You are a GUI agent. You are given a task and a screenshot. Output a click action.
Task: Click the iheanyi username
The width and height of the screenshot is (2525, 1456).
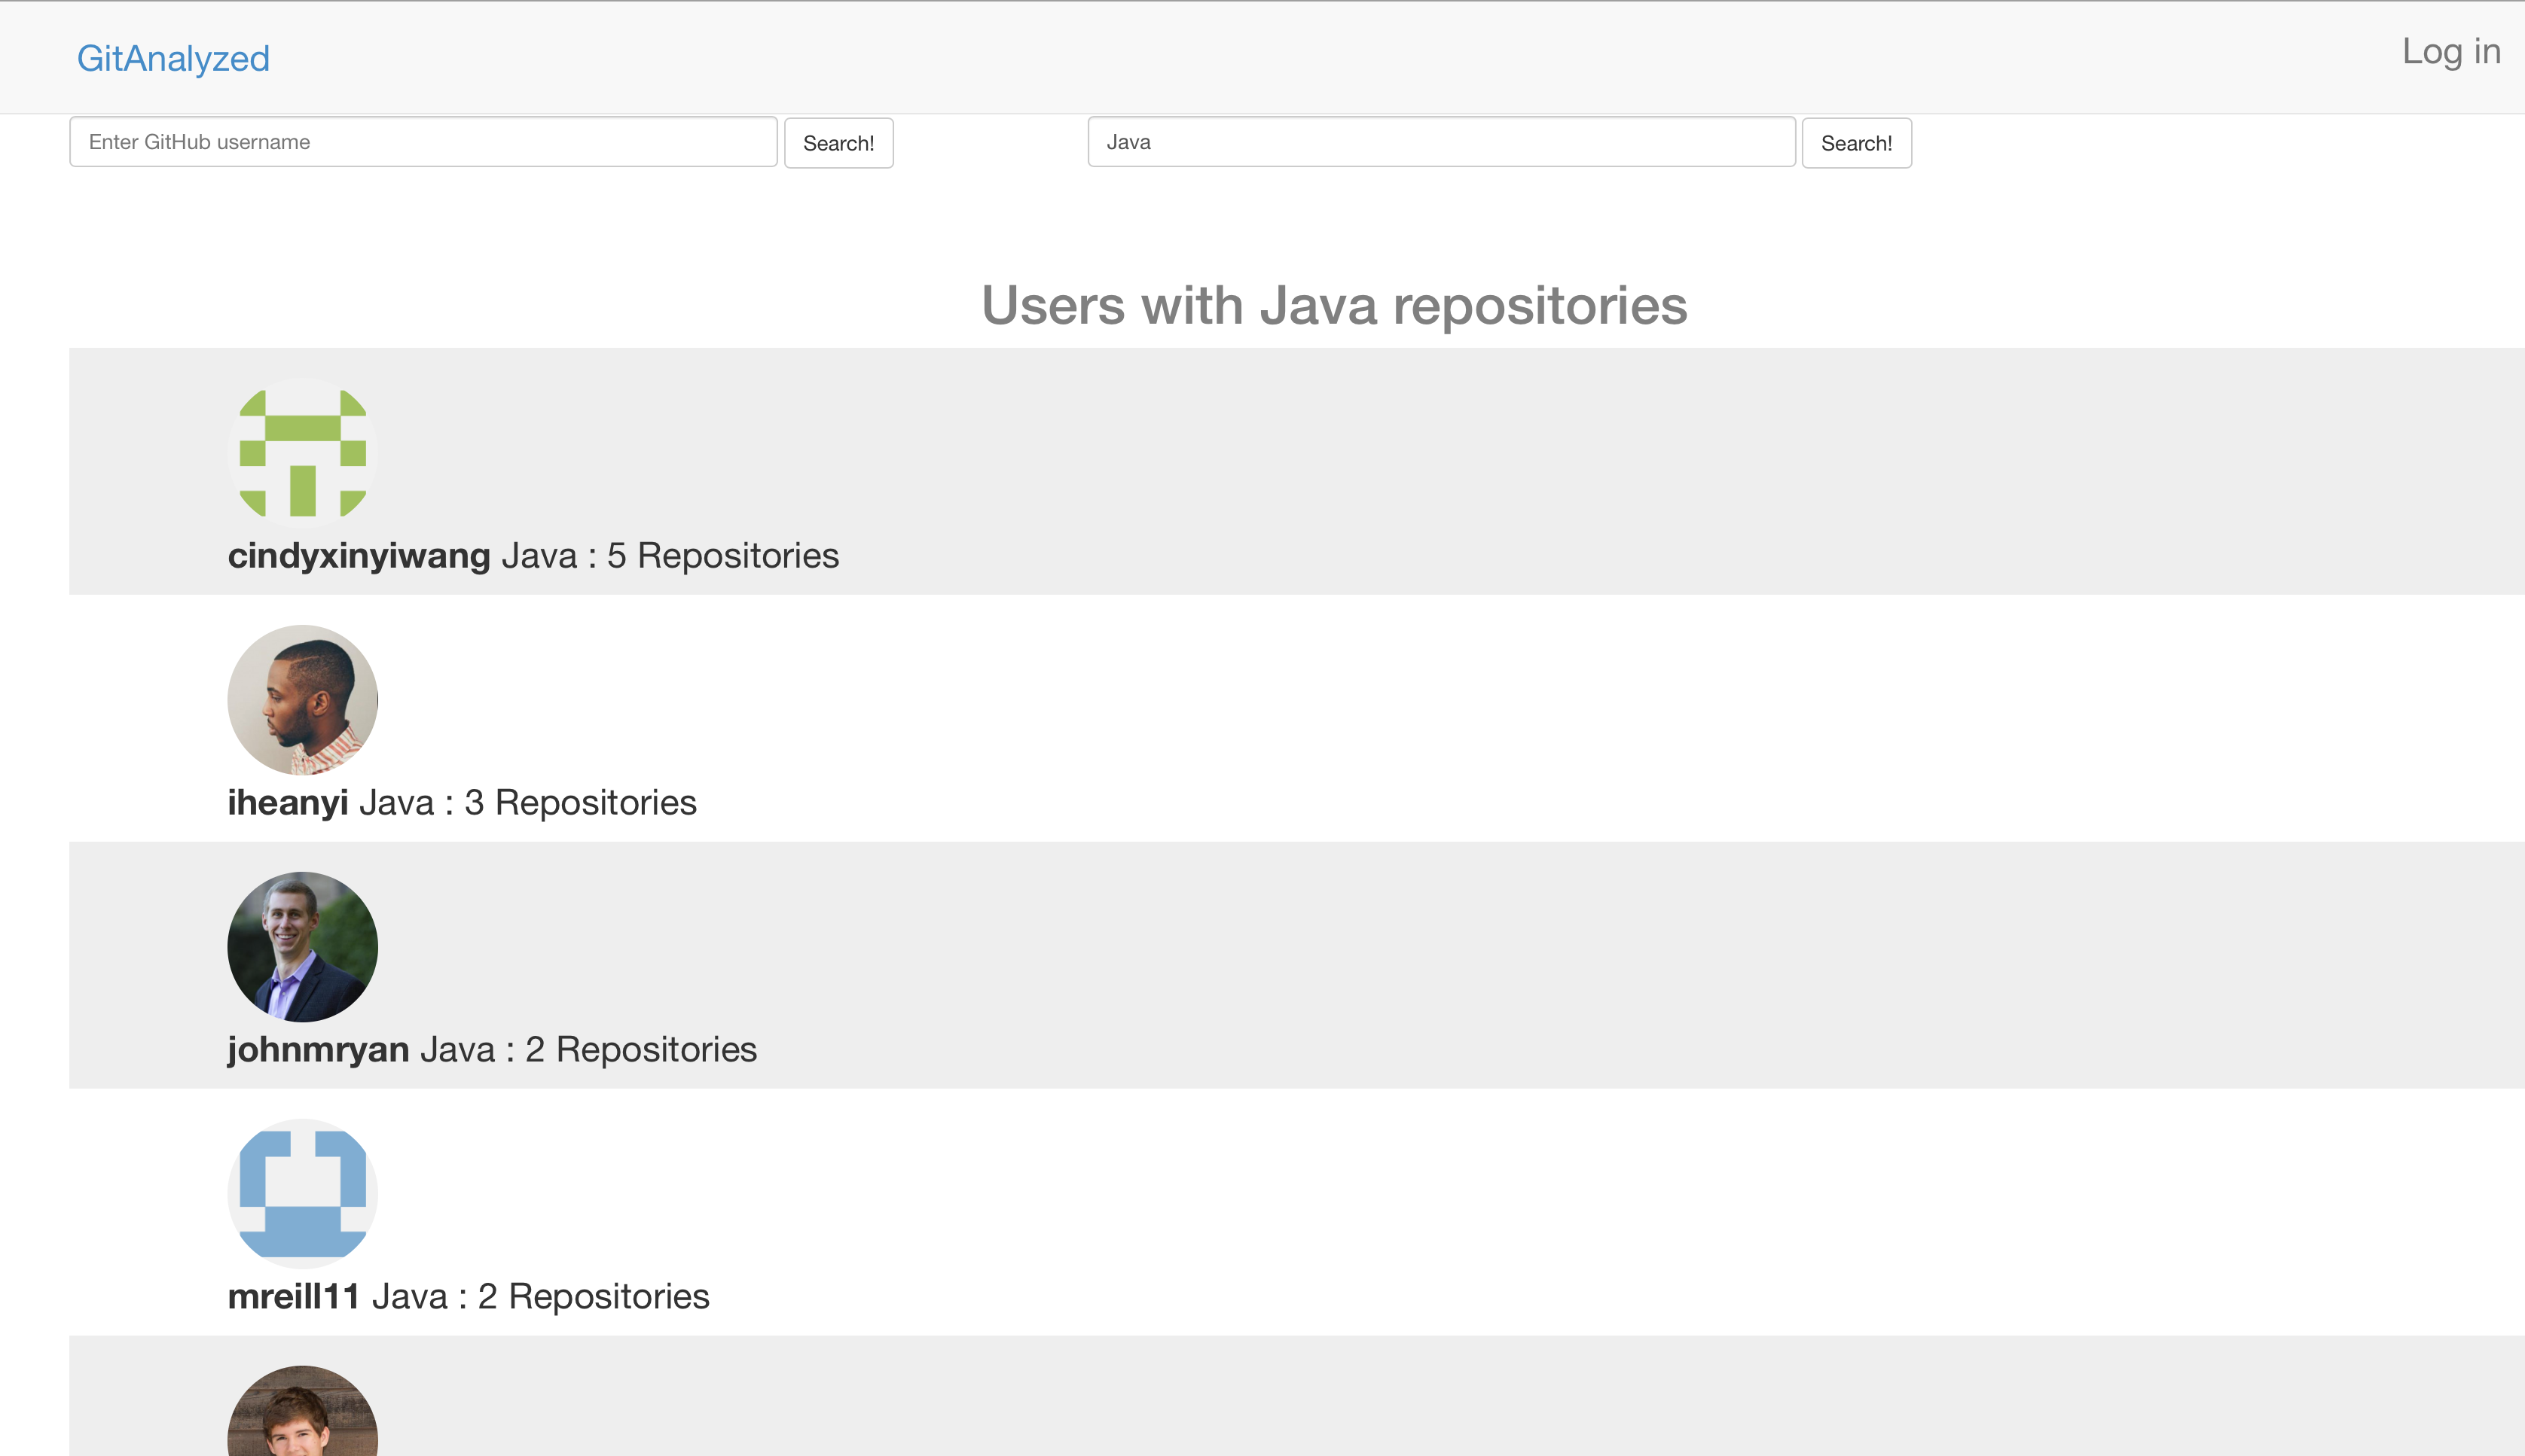(x=287, y=803)
